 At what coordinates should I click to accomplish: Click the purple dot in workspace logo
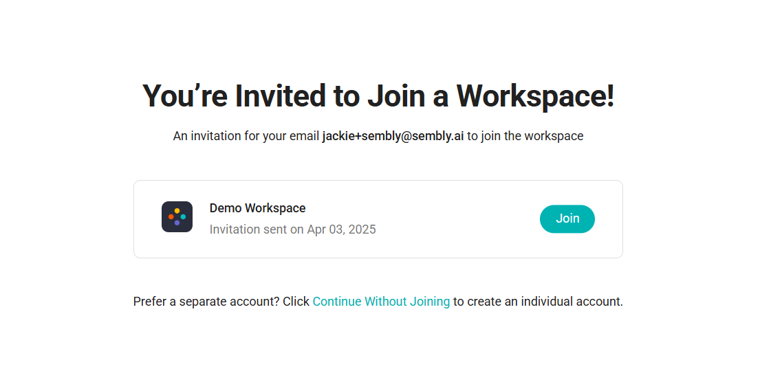177,223
